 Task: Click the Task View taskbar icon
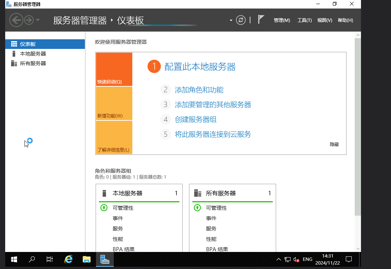coord(50,259)
